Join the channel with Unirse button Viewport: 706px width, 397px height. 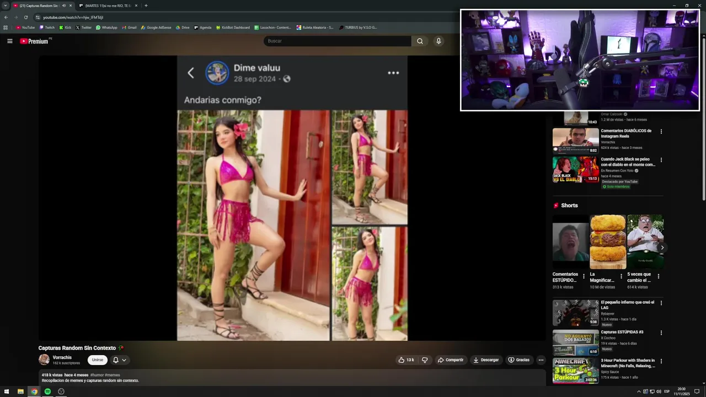(98, 360)
